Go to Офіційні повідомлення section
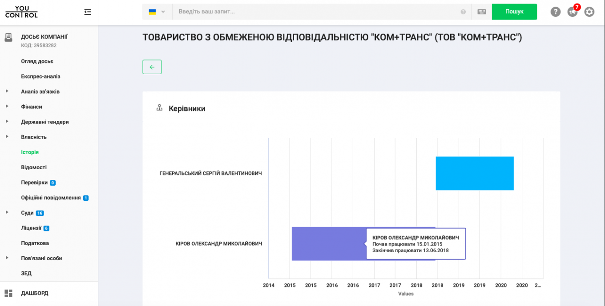605x306 pixels. pyautogui.click(x=51, y=198)
